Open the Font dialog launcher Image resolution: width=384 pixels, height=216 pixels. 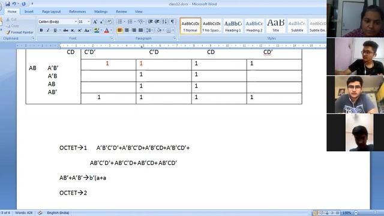pos(112,38)
